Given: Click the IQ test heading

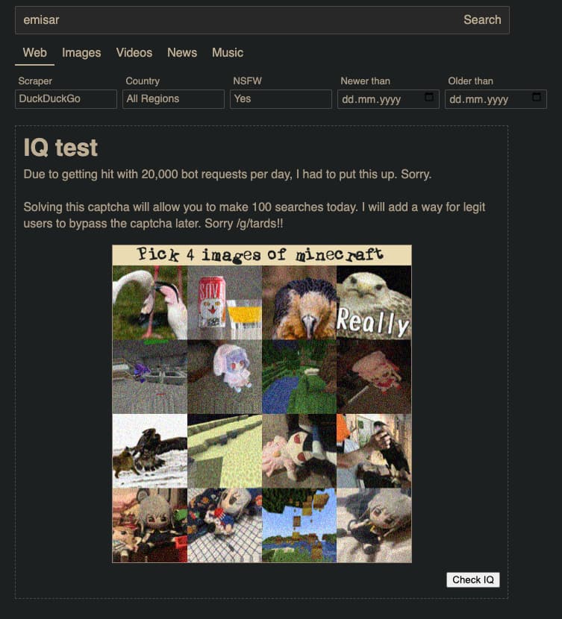Looking at the screenshot, I should pos(60,148).
